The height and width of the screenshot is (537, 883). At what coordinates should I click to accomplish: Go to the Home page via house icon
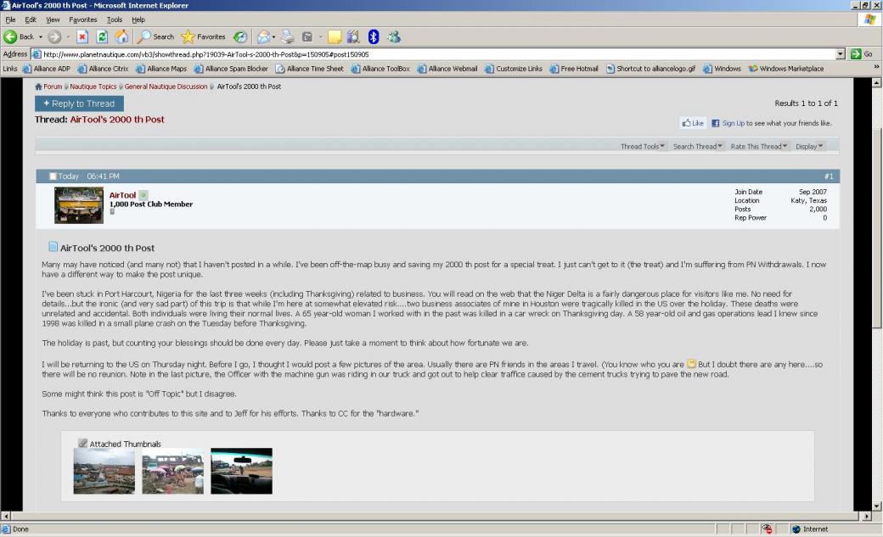click(x=121, y=36)
